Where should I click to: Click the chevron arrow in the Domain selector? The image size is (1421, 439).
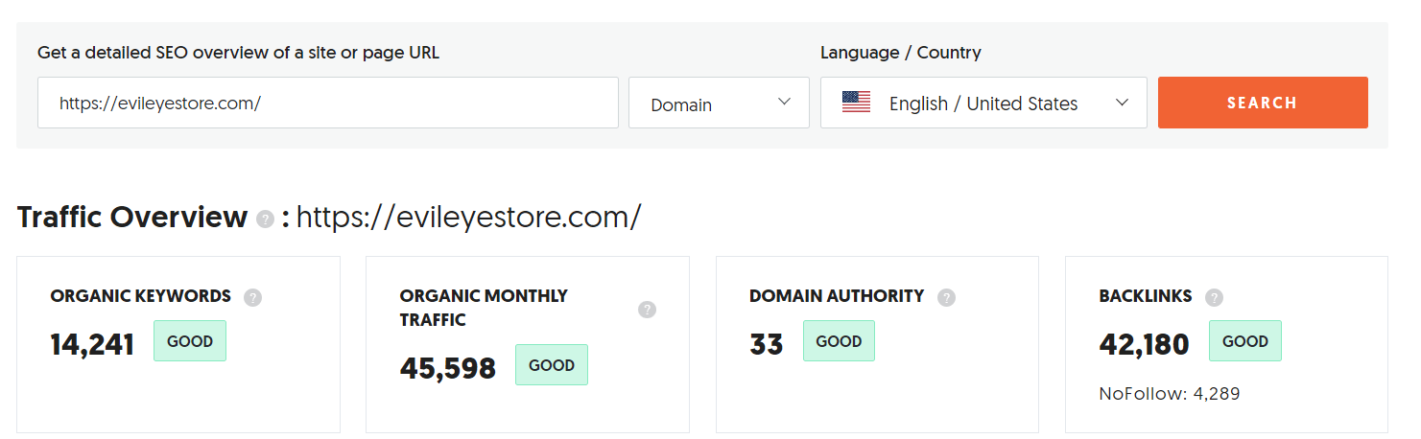[x=784, y=102]
